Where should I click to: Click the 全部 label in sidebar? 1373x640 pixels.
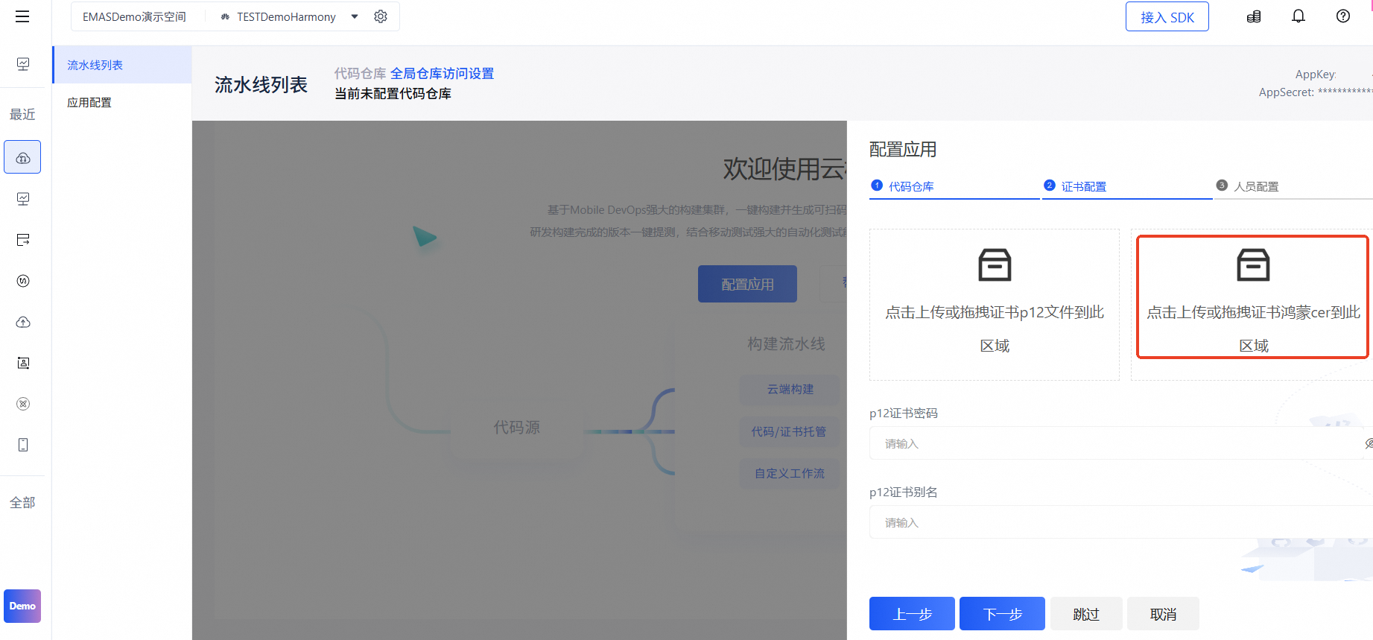point(22,502)
